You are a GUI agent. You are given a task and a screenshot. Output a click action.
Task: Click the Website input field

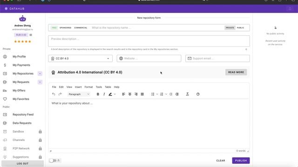pyautogui.click(x=149, y=58)
